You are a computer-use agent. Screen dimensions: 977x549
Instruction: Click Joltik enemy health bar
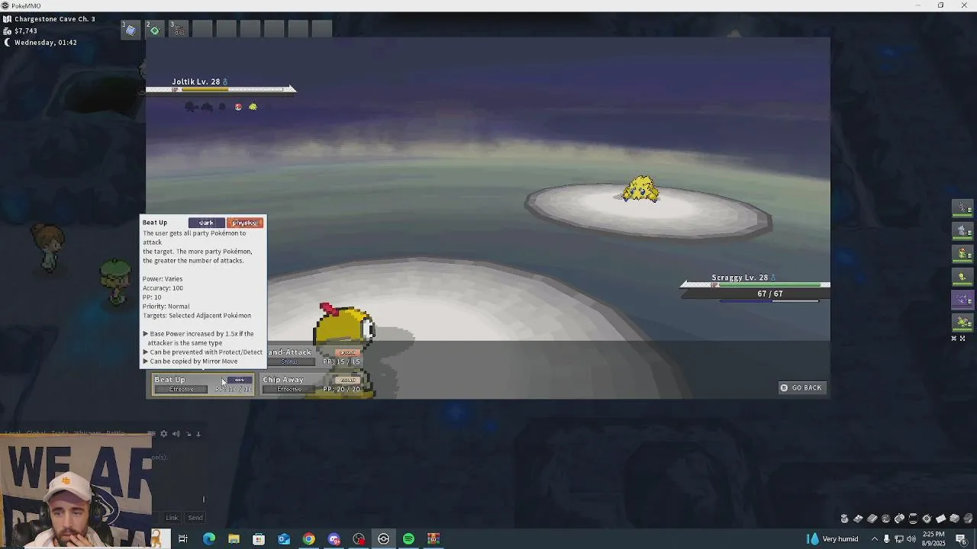point(233,89)
